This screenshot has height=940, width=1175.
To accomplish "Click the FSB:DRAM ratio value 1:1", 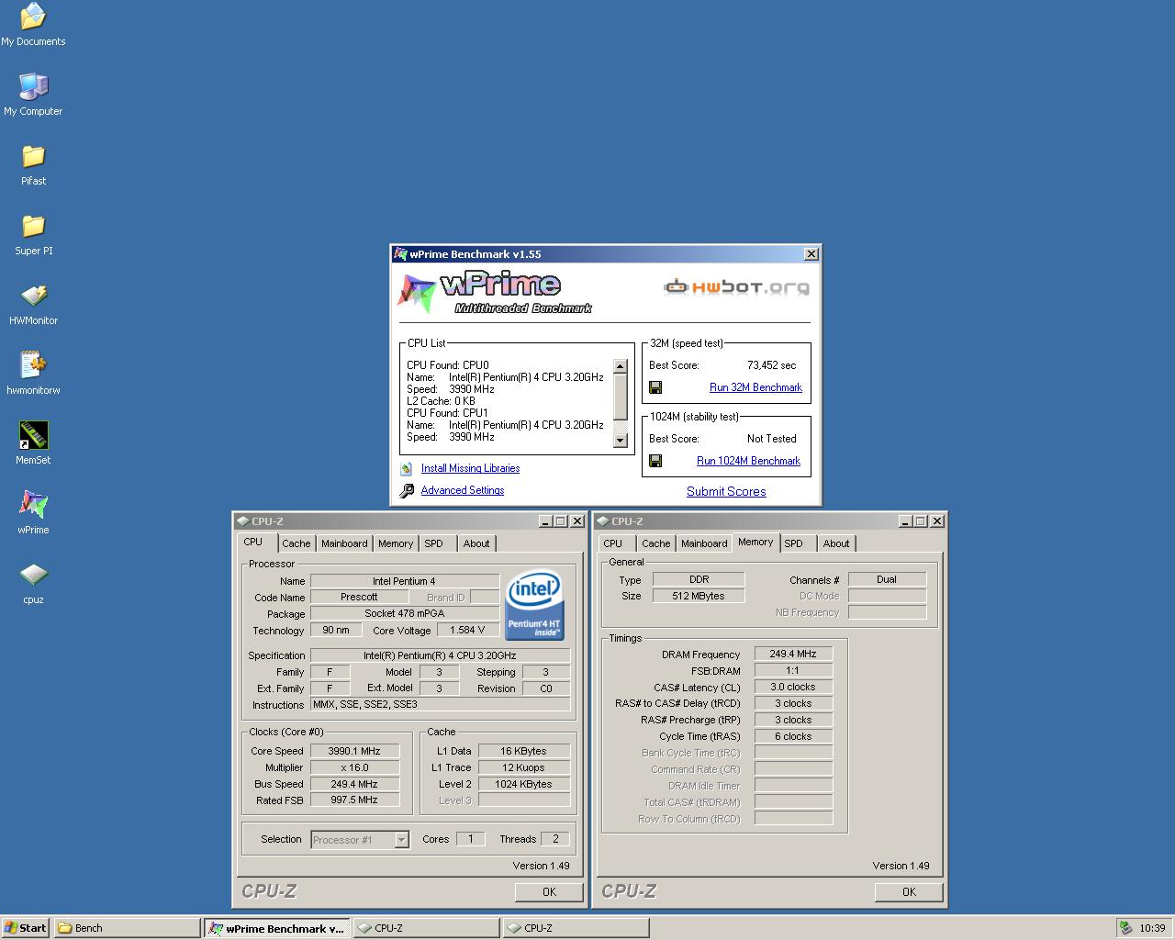I will pos(793,670).
